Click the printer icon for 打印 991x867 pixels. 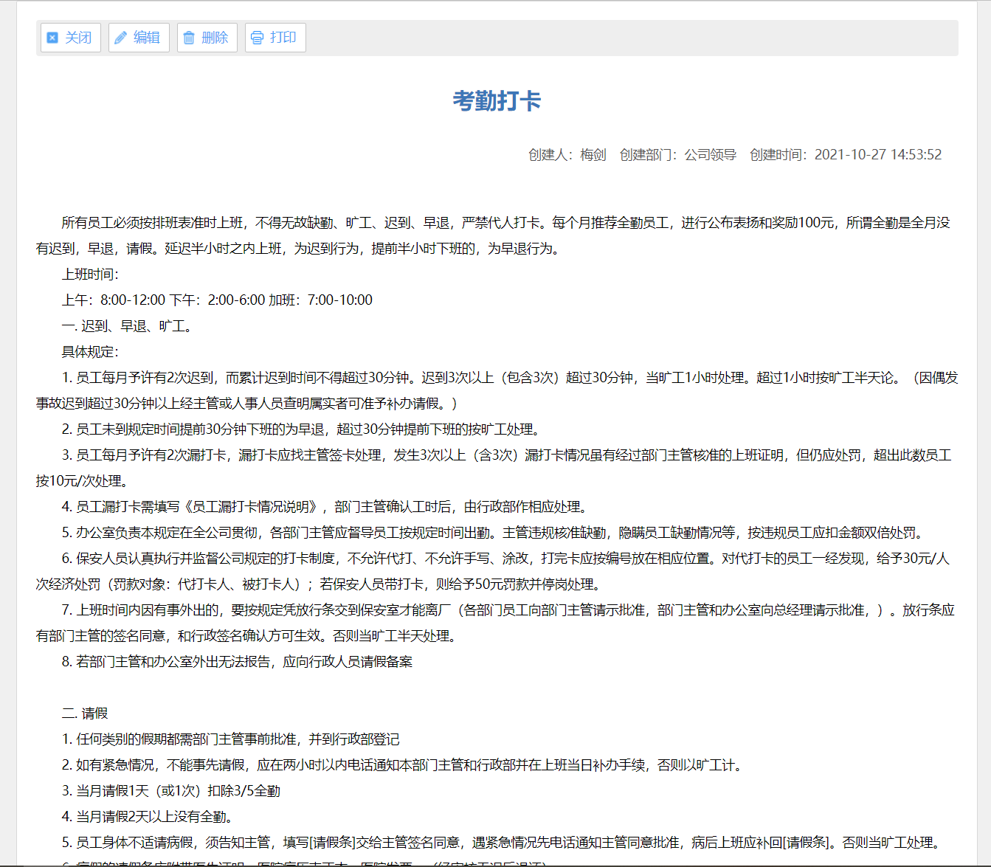tap(257, 38)
